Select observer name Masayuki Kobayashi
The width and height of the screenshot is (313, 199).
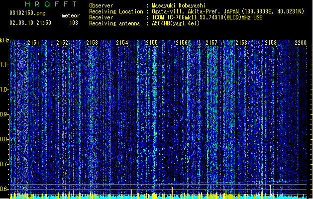pos(179,5)
